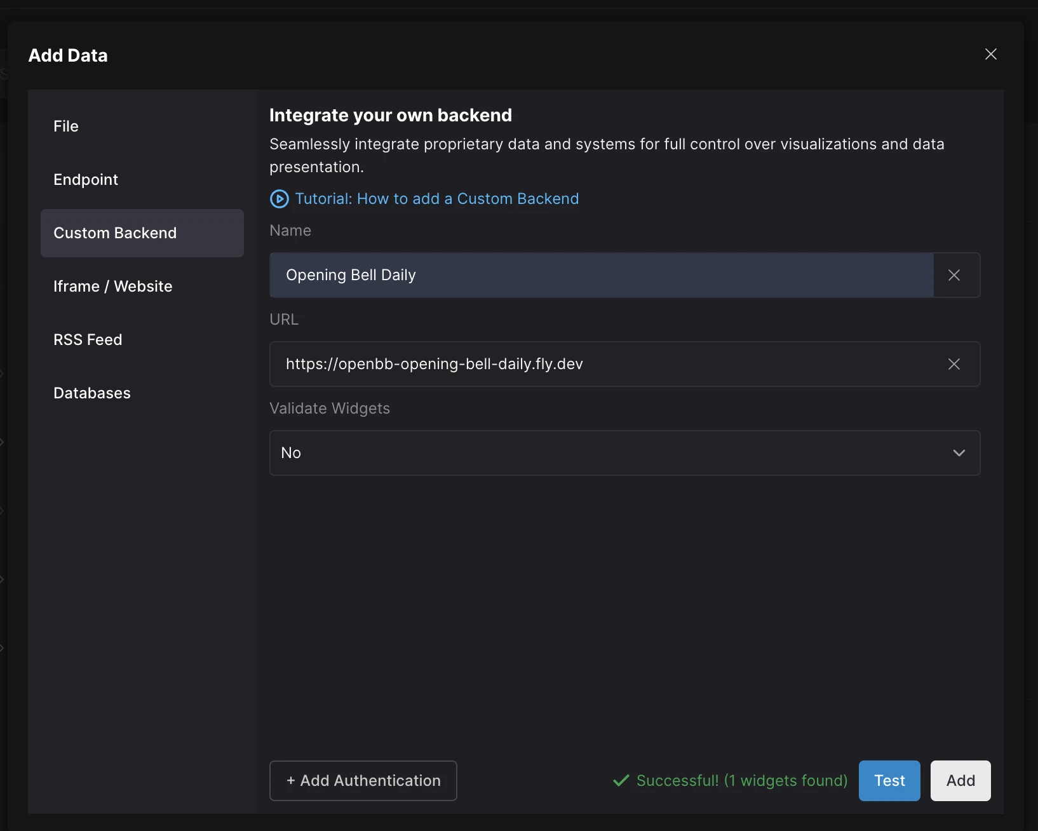Expand the Validate Widgets chevron arrow
Screen dimensions: 1038x831
click(959, 453)
